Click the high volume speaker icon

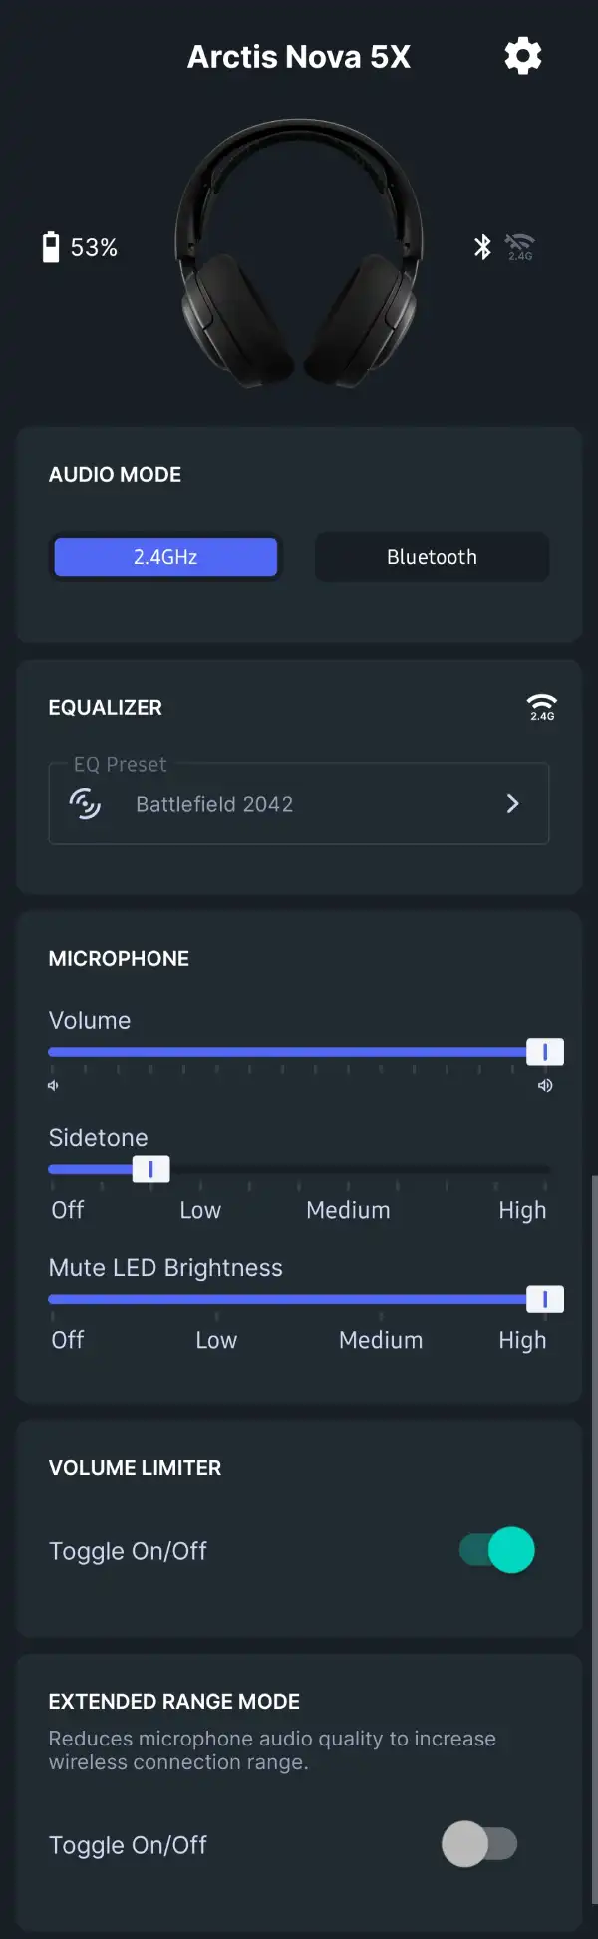pyautogui.click(x=545, y=1085)
